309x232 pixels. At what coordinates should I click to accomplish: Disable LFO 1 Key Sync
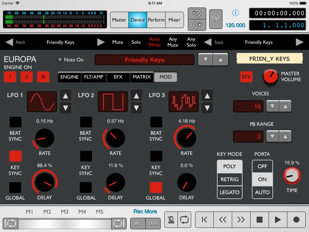[15, 156]
